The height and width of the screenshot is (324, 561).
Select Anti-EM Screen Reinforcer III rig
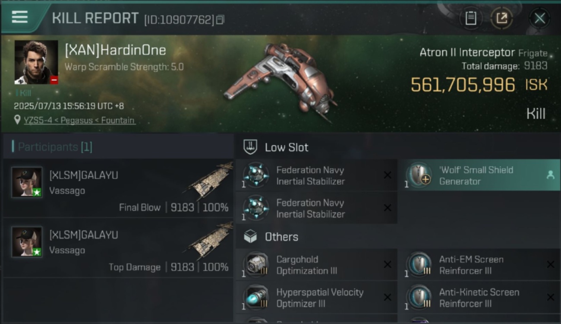[x=479, y=265]
